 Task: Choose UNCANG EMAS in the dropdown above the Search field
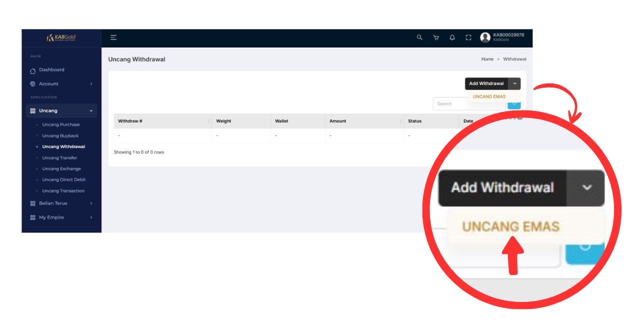point(489,96)
